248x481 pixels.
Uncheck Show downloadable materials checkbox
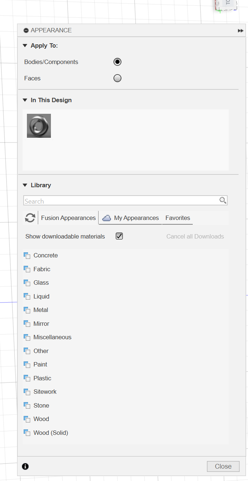pos(119,236)
